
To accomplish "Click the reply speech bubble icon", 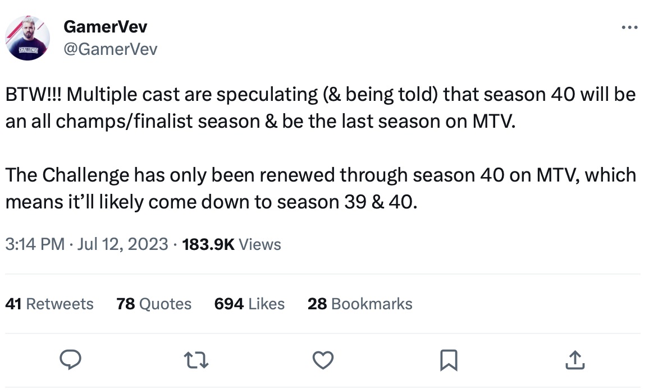I will pos(71,360).
